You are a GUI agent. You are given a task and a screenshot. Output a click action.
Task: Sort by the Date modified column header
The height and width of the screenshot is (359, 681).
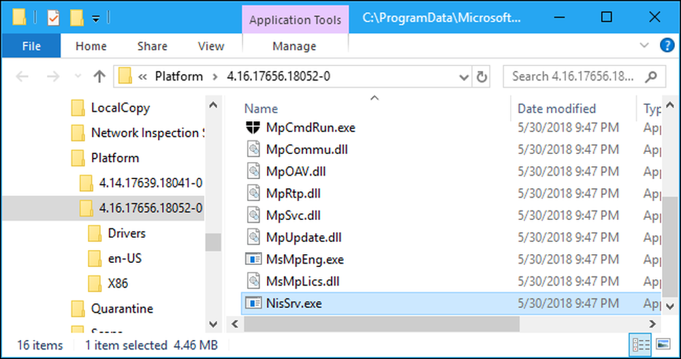pyautogui.click(x=556, y=109)
